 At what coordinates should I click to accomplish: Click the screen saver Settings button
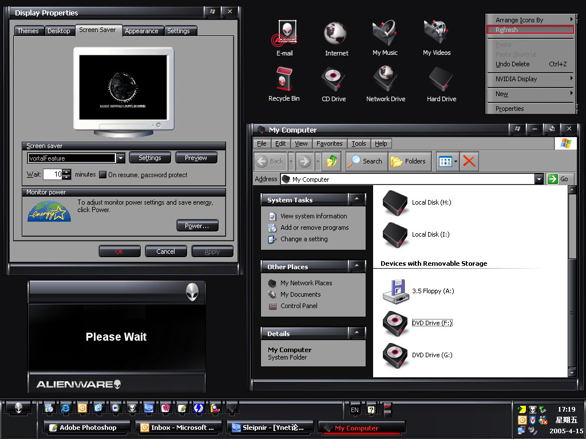coord(150,158)
